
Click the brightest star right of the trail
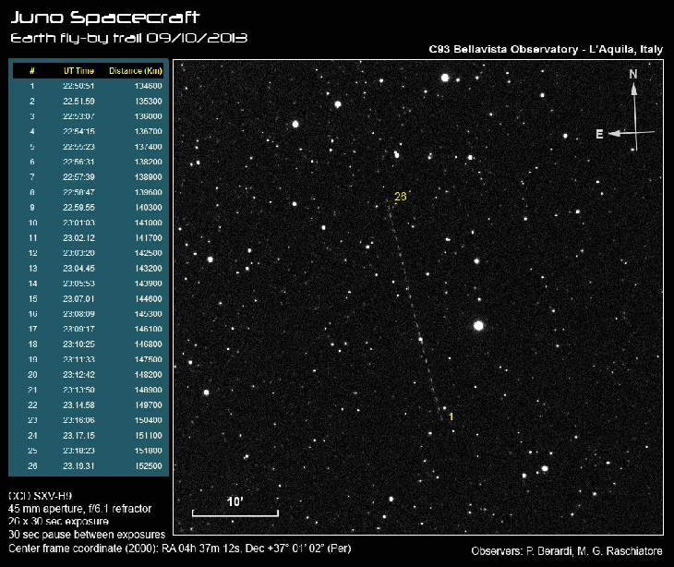click(478, 325)
